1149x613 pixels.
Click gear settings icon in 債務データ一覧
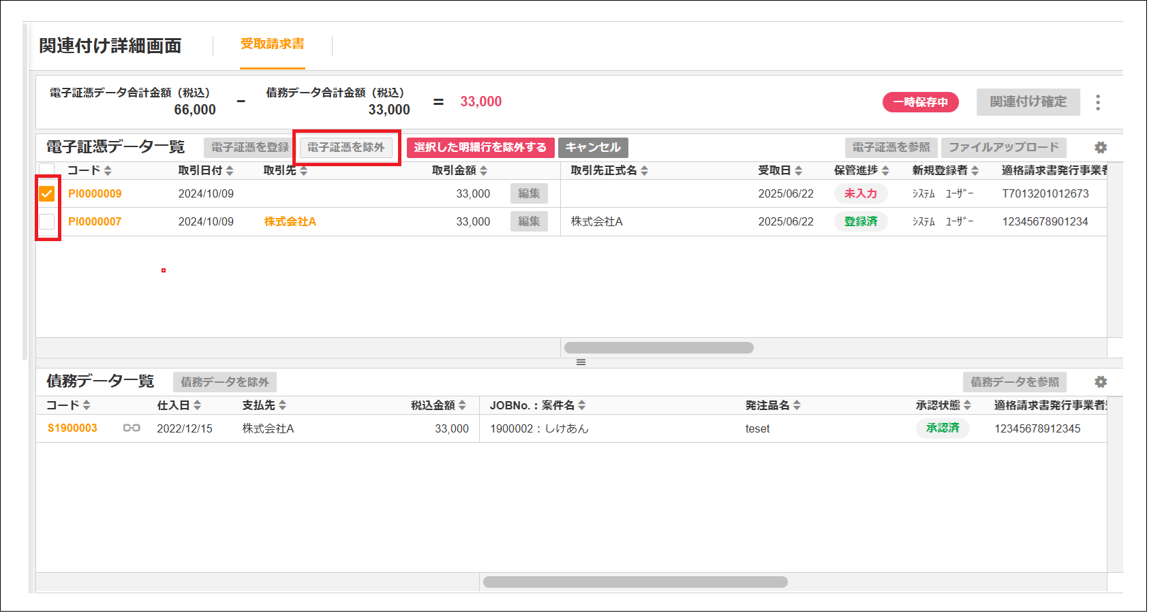pyautogui.click(x=1100, y=382)
